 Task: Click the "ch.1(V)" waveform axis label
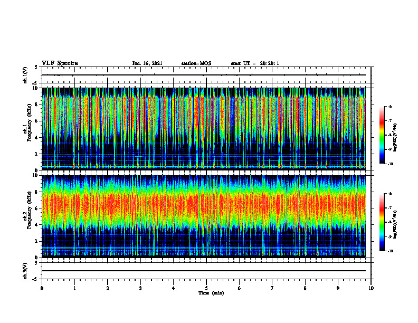pyautogui.click(x=25, y=75)
